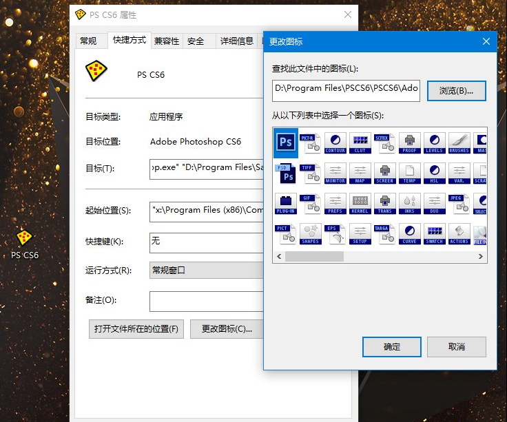Switch to the 详细信息 tab
507x422 pixels.
237,41
